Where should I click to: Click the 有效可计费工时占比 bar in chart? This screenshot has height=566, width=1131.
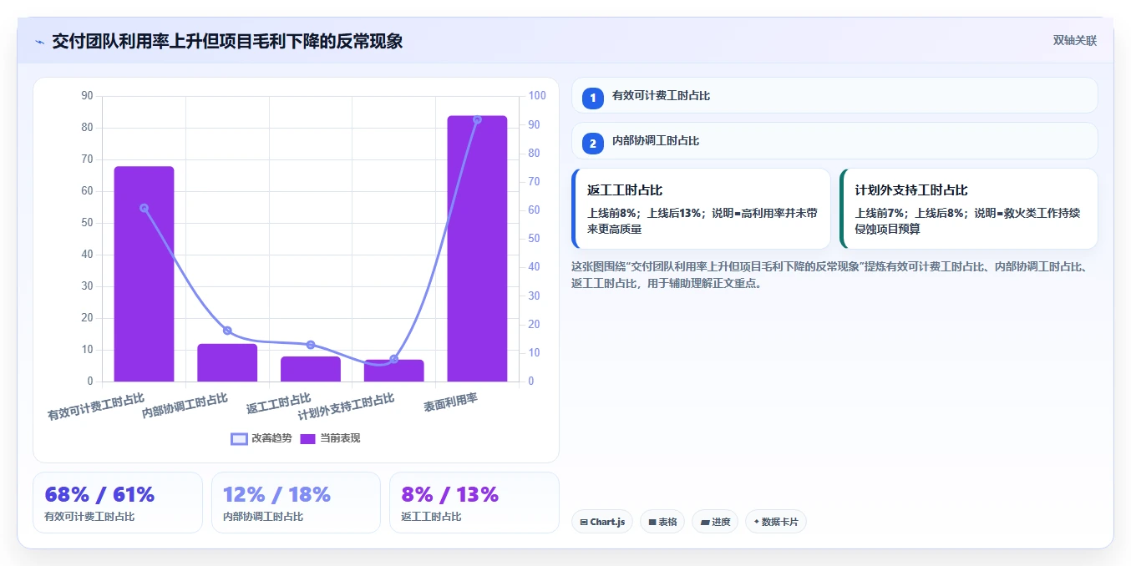point(144,274)
